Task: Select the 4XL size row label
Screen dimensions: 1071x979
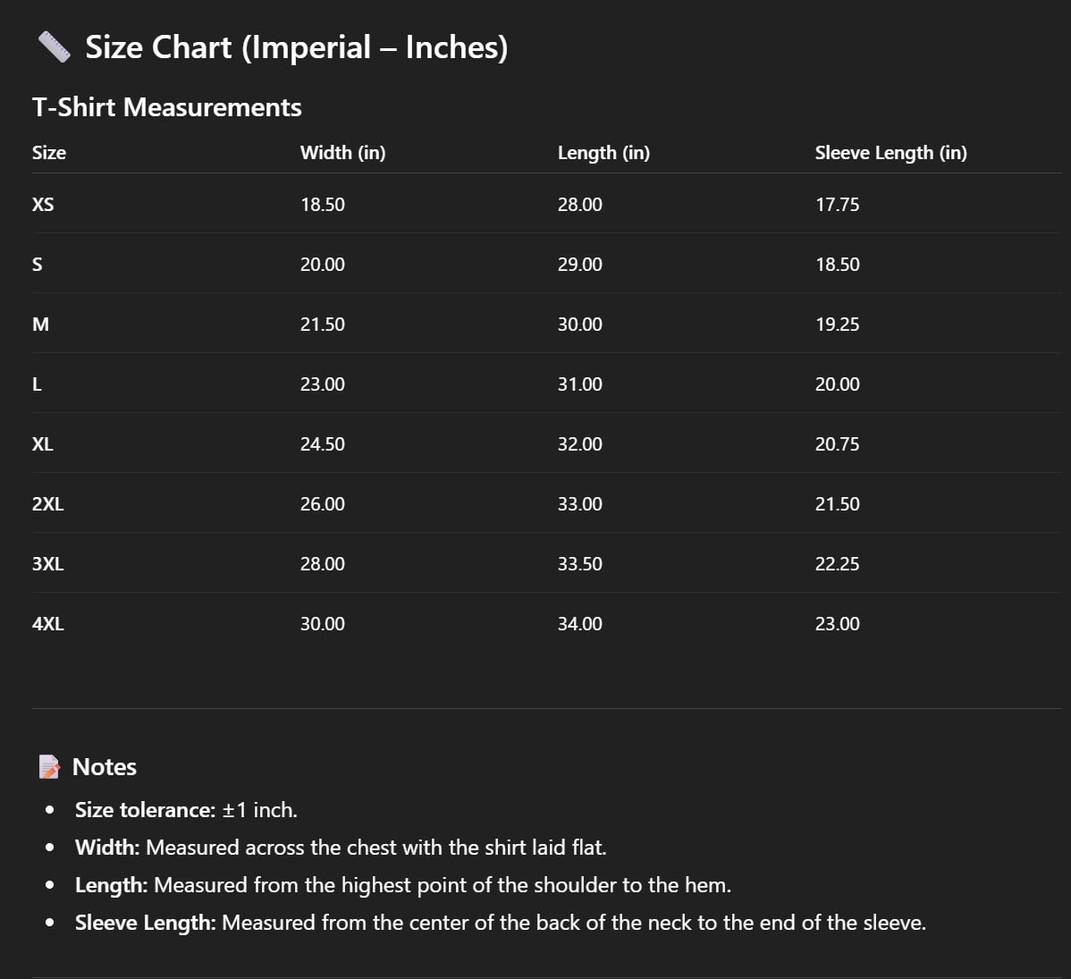Action: pyautogui.click(x=47, y=624)
